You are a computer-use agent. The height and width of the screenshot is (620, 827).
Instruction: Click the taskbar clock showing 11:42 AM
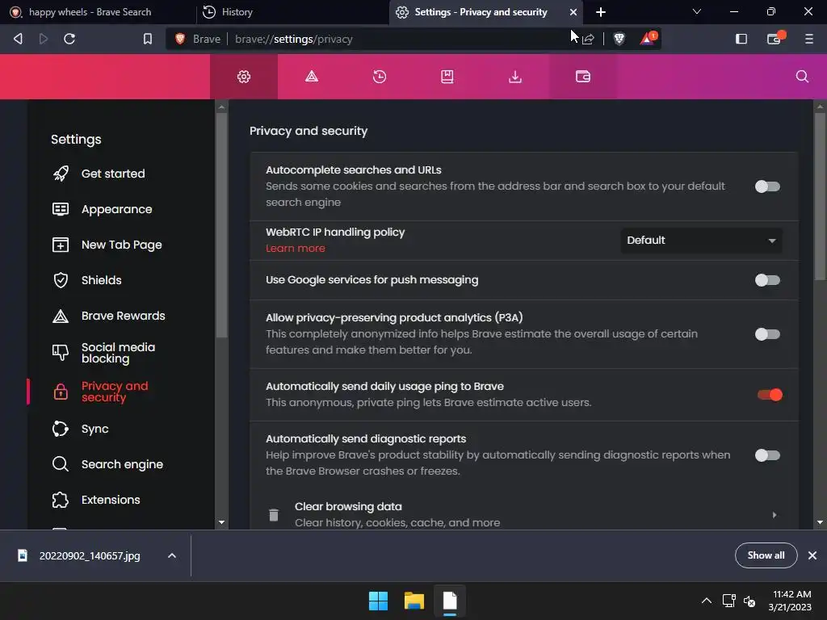tap(790, 601)
